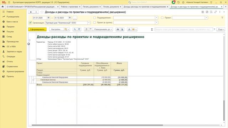Open the Разворачивать до dropdown
Screen dimensions: 228x128
103,30
